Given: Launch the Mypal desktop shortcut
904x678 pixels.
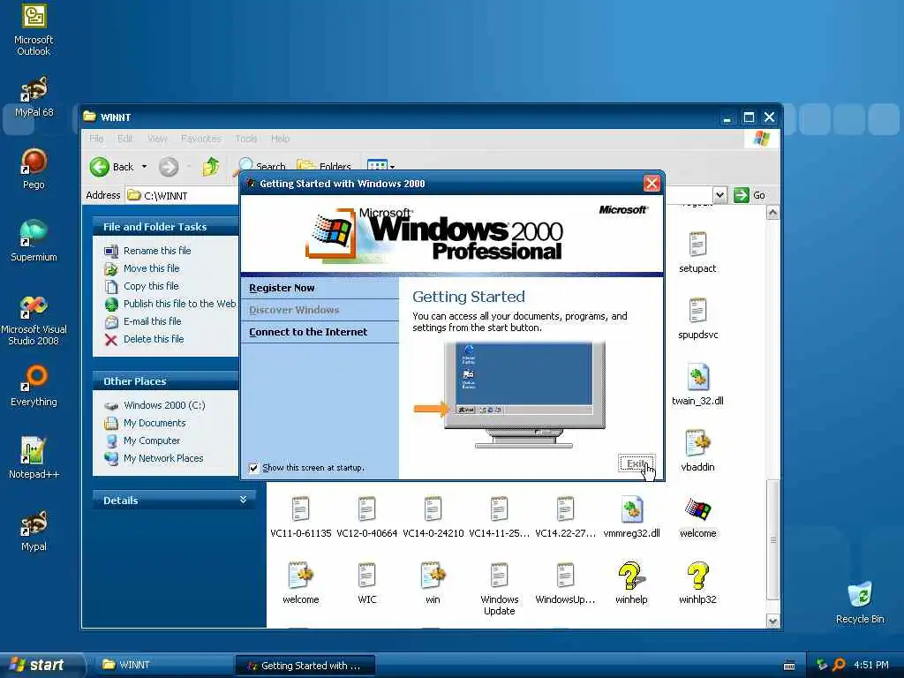Looking at the screenshot, I should point(34,531).
